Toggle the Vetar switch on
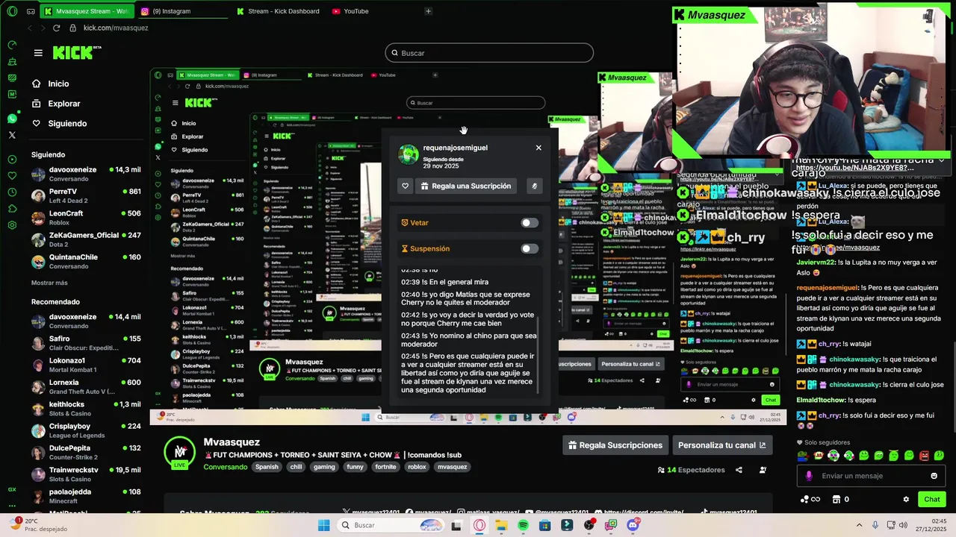Image resolution: width=956 pixels, height=537 pixels. tap(530, 223)
